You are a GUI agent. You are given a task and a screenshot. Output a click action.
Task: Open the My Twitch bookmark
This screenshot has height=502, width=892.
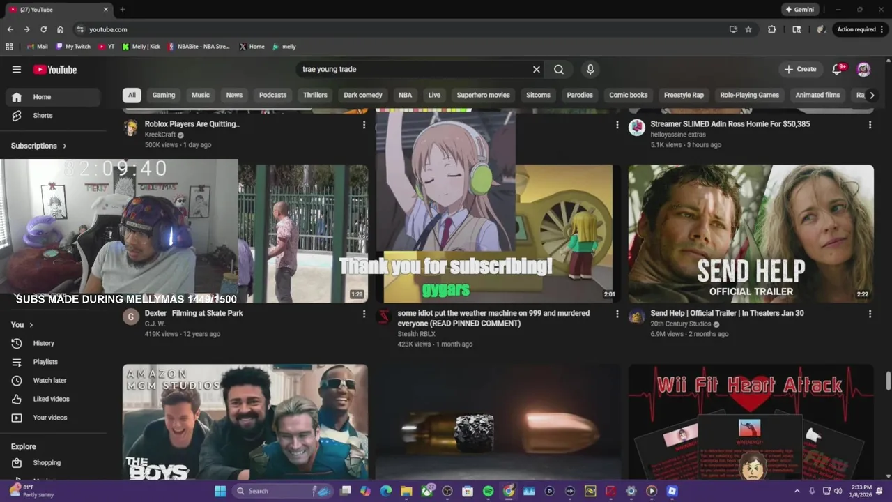point(73,47)
